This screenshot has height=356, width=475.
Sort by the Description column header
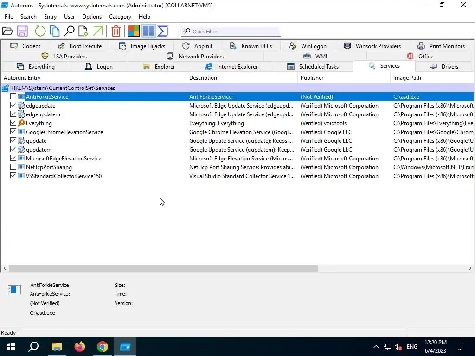(x=242, y=78)
